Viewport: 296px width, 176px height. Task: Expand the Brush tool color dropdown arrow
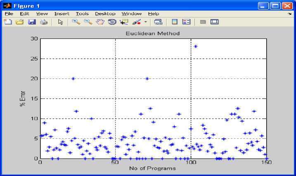pyautogui.click(x=145, y=22)
